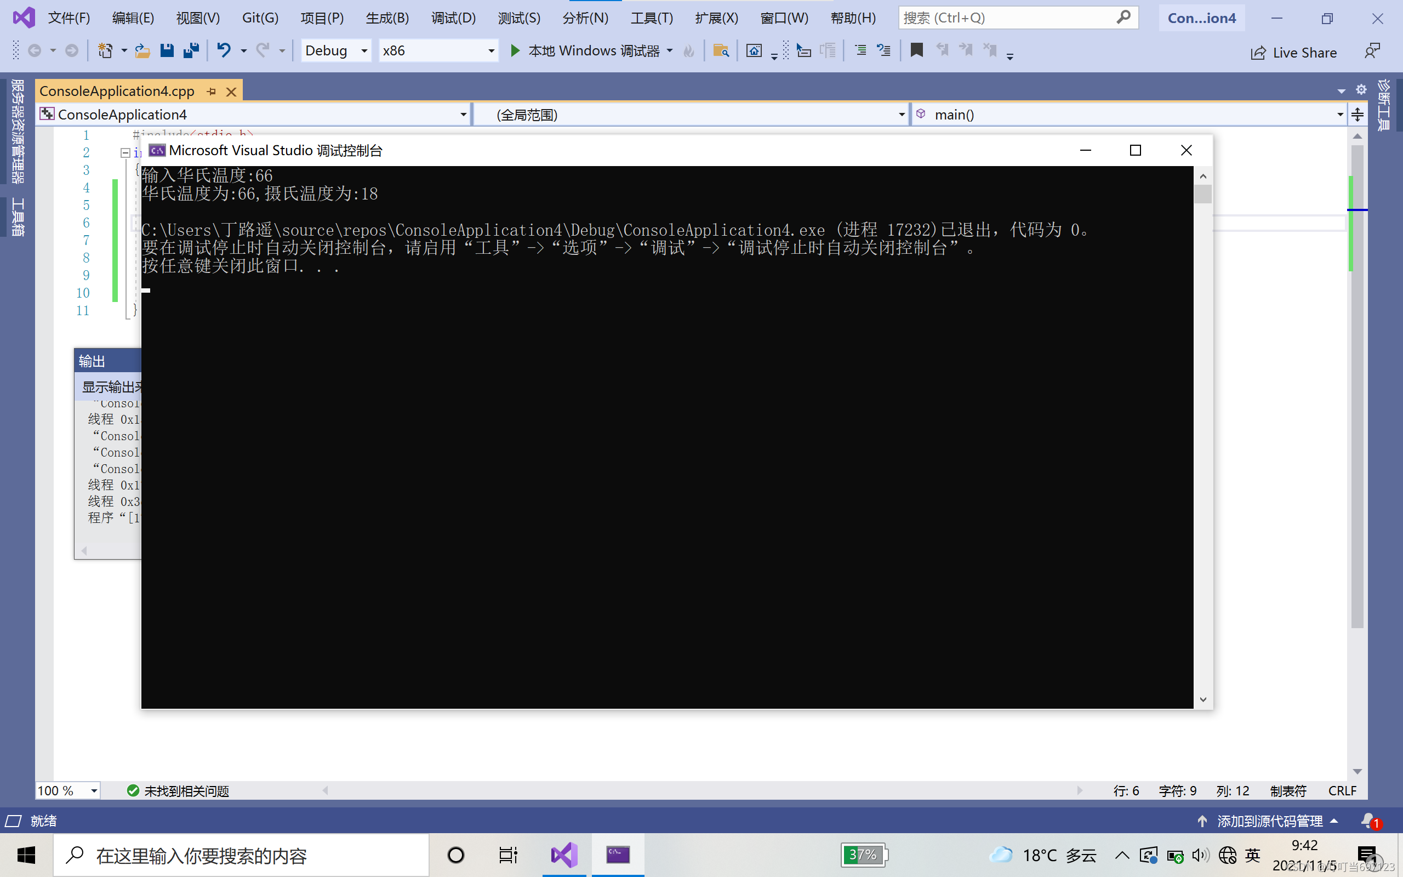The width and height of the screenshot is (1403, 877).
Task: Toggle pin on ConsoleApplication4.cpp tab
Action: point(212,92)
